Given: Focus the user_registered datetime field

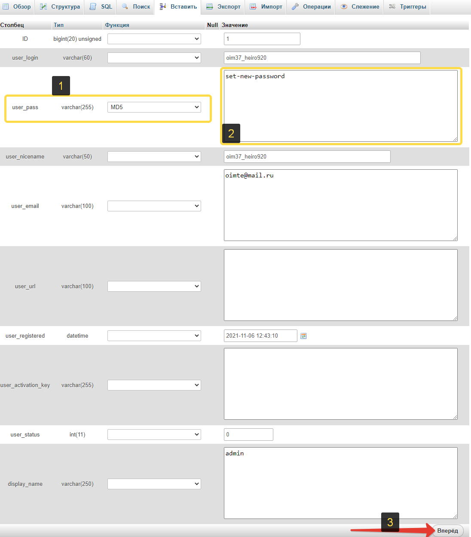Looking at the screenshot, I should pos(260,336).
